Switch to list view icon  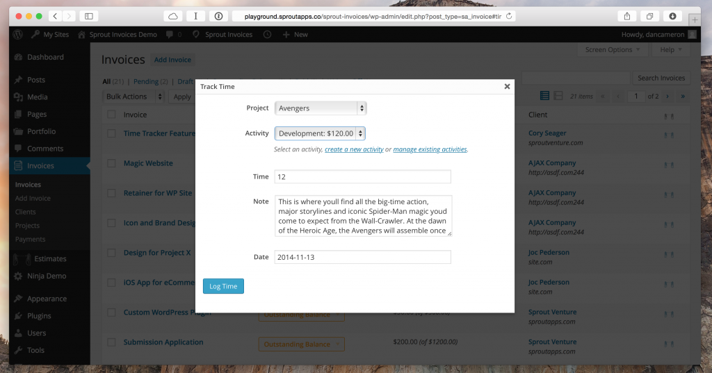[544, 96]
